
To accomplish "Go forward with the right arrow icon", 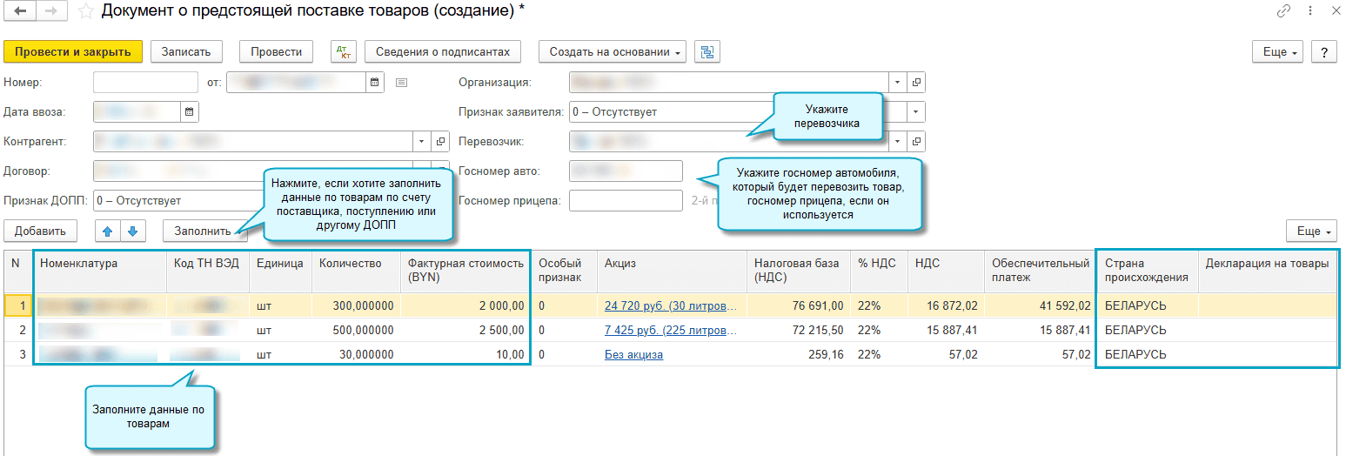I will 50,11.
